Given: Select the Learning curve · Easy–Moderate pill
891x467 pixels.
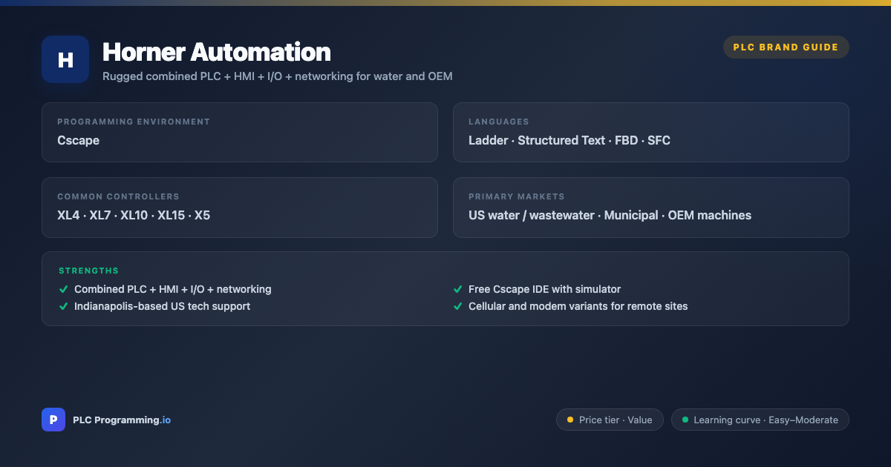Looking at the screenshot, I should (x=760, y=420).
